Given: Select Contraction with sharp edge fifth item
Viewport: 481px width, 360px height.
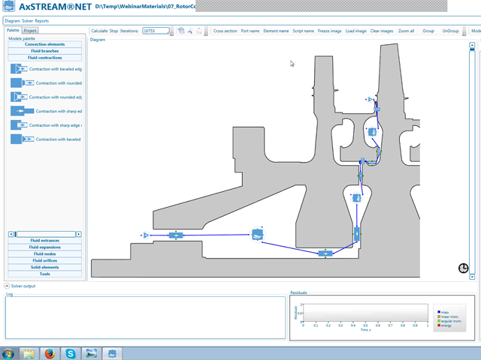Looking at the screenshot, I should (x=46, y=125).
